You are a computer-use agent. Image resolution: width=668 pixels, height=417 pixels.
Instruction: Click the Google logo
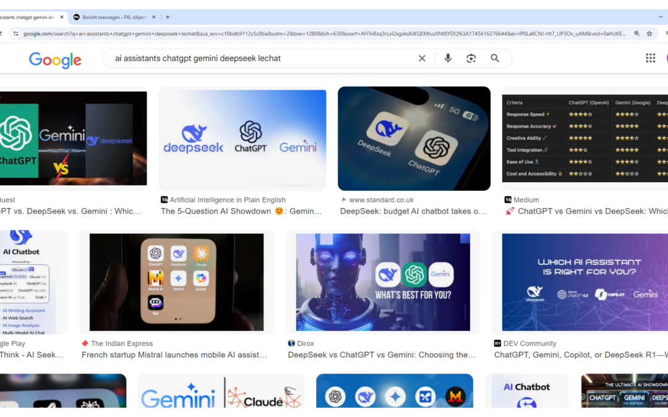click(x=55, y=59)
